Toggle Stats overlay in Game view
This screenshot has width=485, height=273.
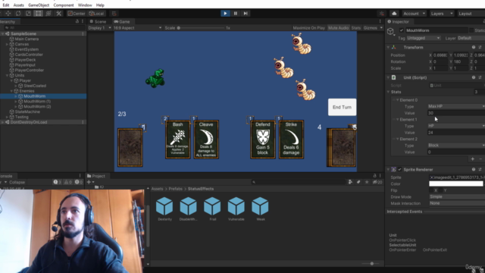tap(356, 28)
